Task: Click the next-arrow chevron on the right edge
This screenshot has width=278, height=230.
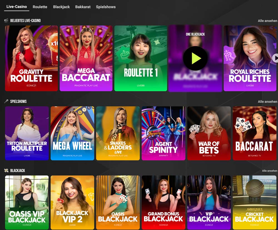Action: [275, 58]
